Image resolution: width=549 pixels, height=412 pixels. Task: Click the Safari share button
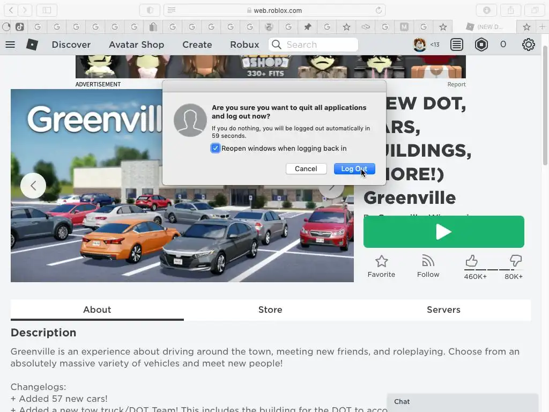[511, 10]
